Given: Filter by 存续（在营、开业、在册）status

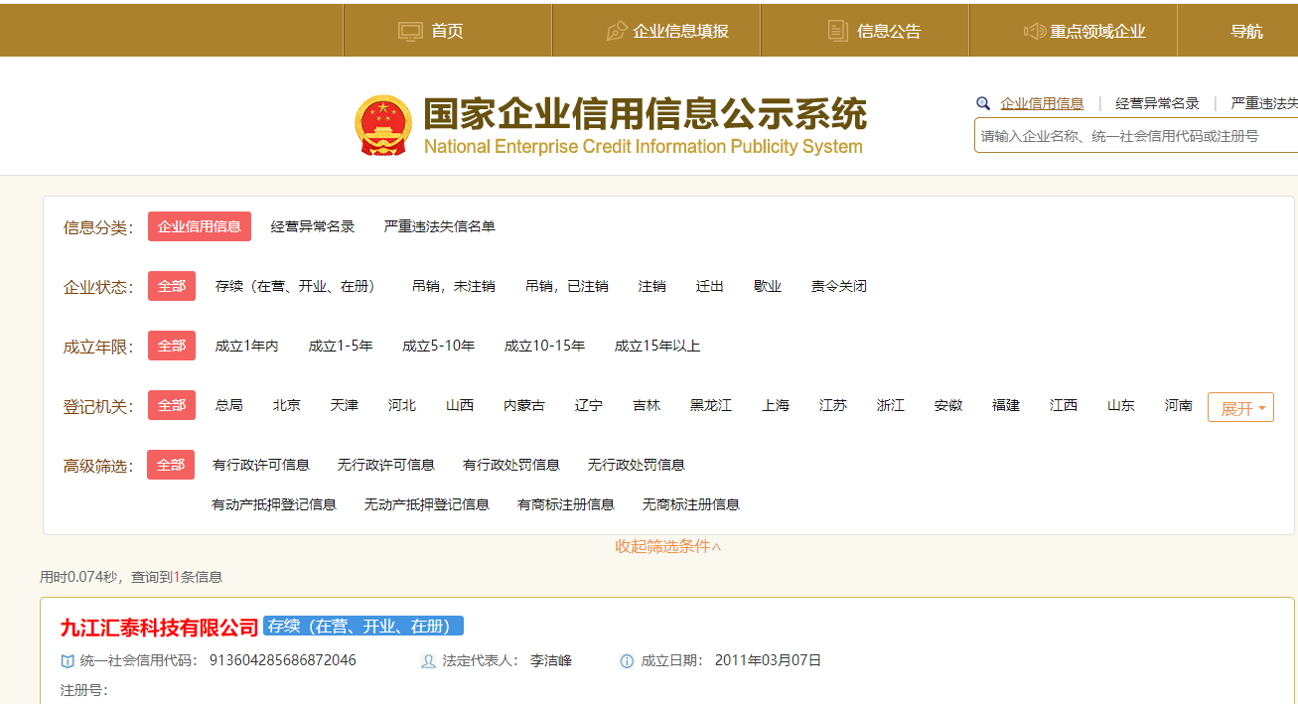Looking at the screenshot, I should click(x=297, y=286).
